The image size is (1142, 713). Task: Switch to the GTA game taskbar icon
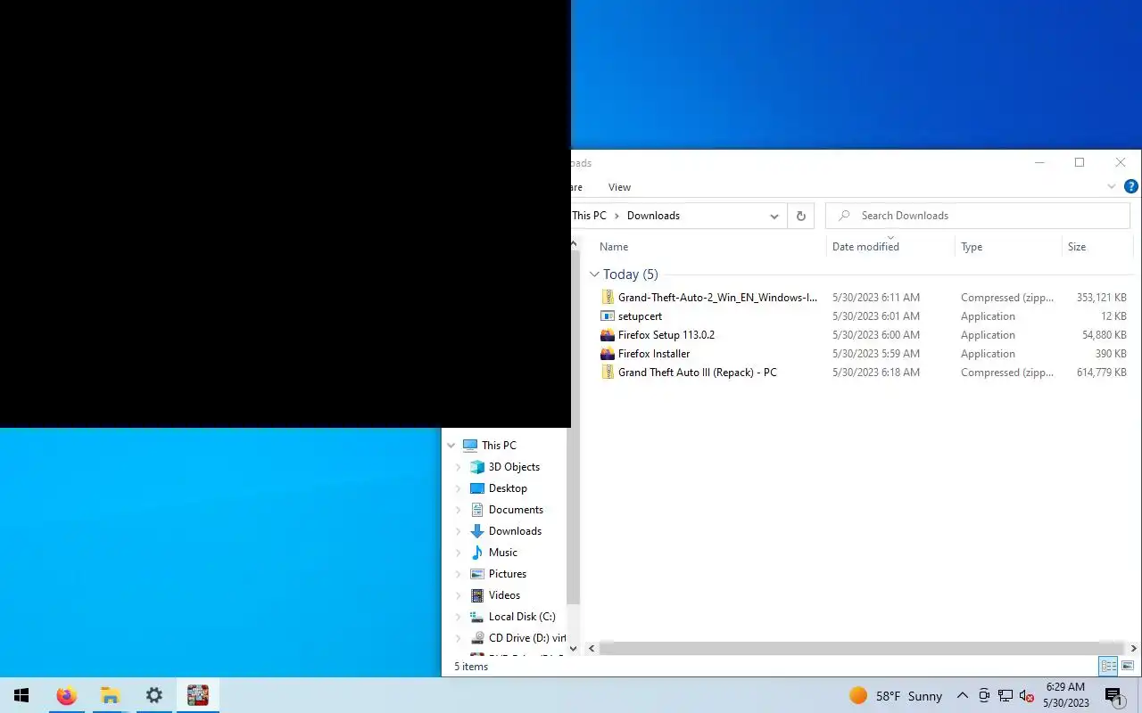click(197, 695)
